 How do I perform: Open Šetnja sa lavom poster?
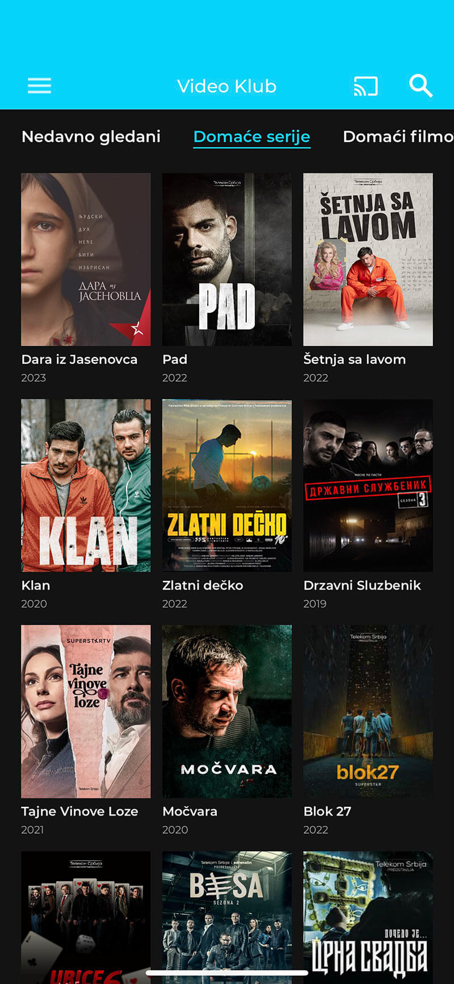coord(368,259)
